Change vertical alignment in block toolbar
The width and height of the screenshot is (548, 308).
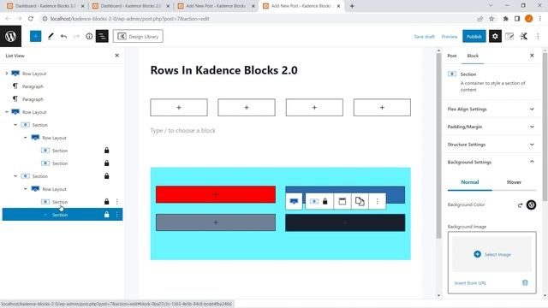click(342, 202)
